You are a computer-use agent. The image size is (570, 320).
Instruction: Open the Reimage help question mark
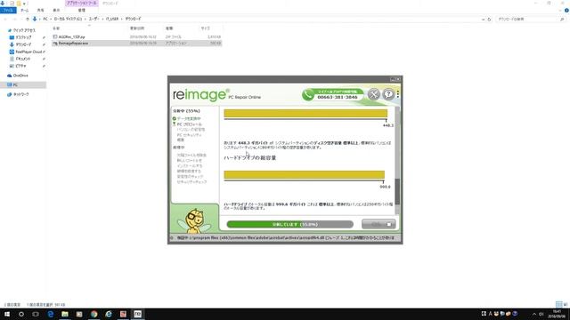point(388,94)
